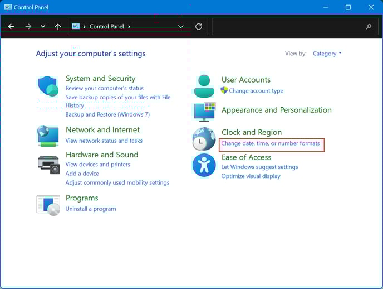Viewport: 383px width, 289px height.
Task: Click the Change account type link
Action: click(x=256, y=91)
